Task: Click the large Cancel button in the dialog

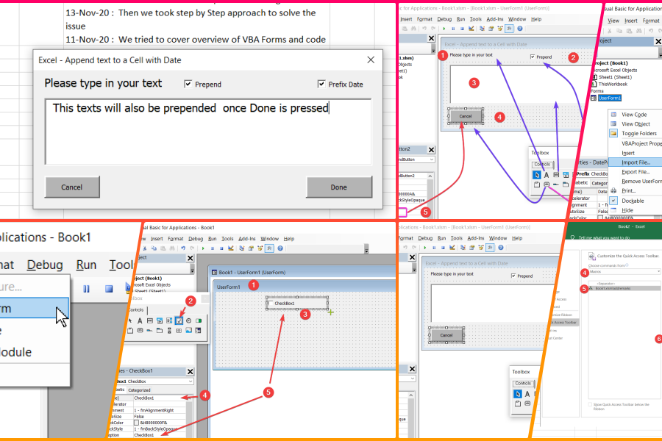Action: click(72, 187)
